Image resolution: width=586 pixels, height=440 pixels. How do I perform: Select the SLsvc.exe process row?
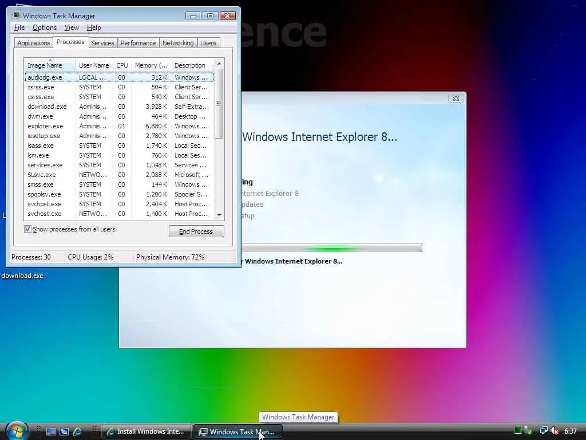(x=119, y=175)
